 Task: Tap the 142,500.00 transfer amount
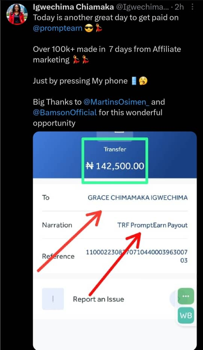(x=120, y=166)
